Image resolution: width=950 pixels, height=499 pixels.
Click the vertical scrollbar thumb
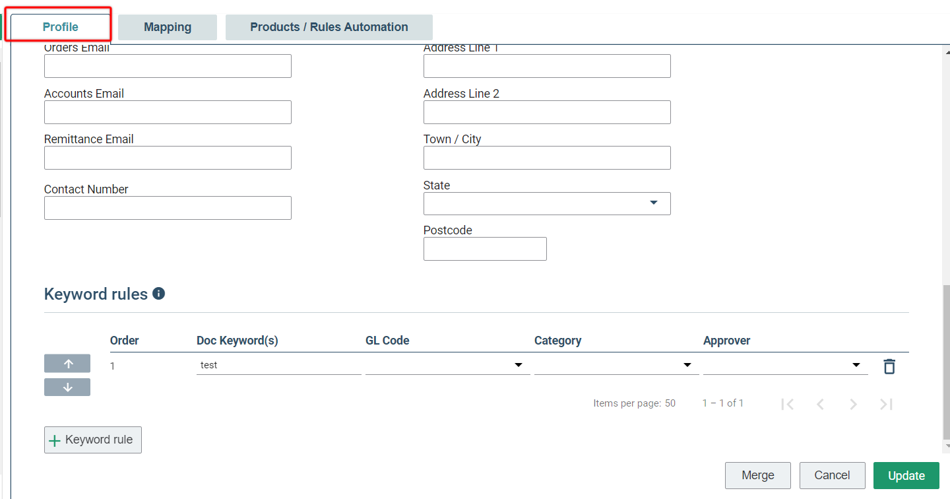(x=947, y=362)
